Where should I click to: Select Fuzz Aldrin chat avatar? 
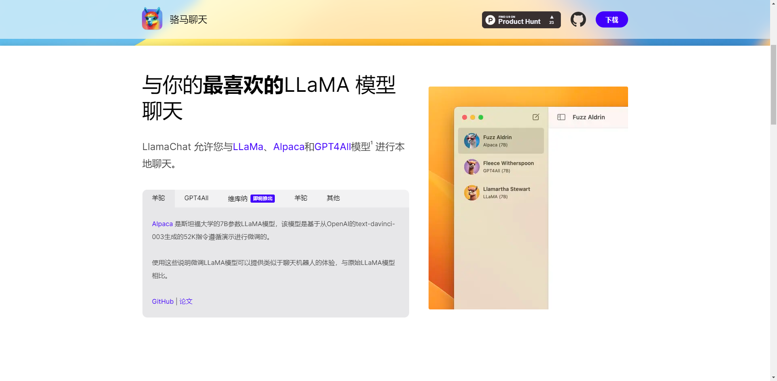[x=472, y=141]
